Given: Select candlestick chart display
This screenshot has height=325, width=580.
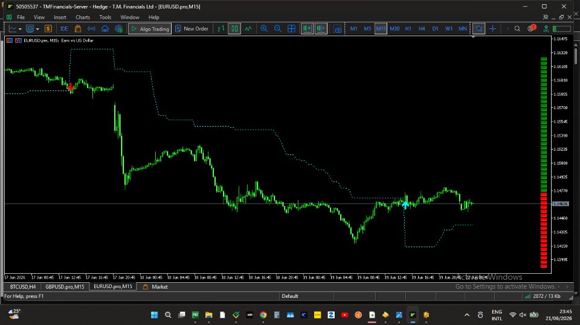Looking at the screenshot, I should (x=234, y=28).
